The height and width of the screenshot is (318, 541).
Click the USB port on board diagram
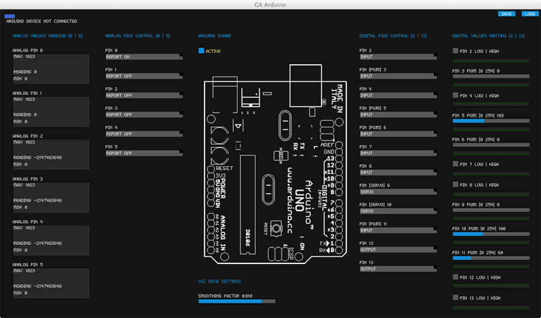click(306, 85)
